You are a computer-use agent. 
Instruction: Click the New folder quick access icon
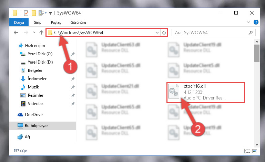(34, 13)
